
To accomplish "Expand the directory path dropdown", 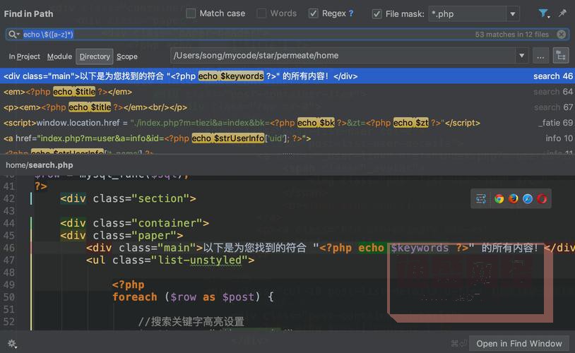I will click(x=521, y=56).
